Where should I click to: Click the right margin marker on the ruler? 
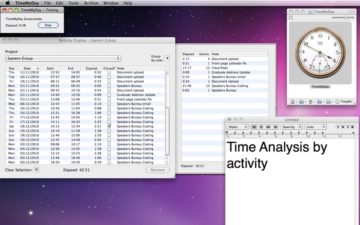353,133
